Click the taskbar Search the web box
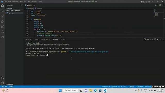The image size is (165, 93). (71, 90)
